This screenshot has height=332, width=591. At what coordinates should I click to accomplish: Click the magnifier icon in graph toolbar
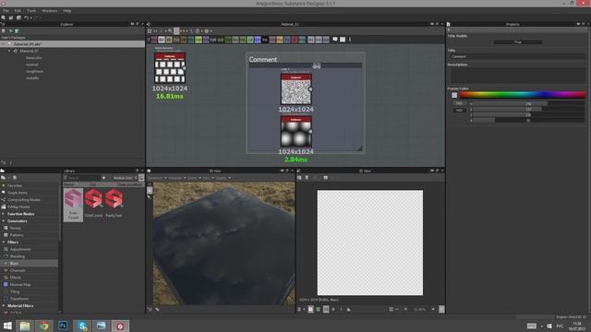tap(170, 31)
